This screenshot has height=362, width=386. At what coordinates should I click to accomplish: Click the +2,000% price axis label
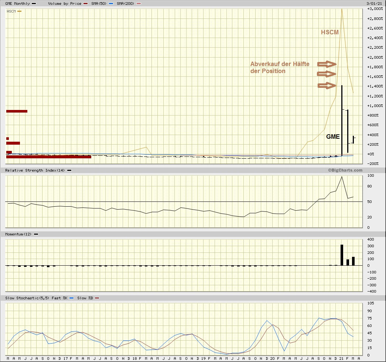(375, 57)
